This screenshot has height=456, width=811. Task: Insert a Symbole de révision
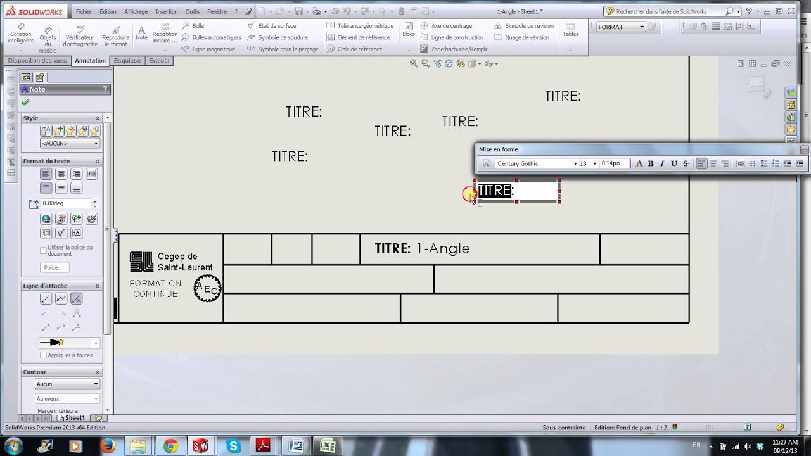[523, 26]
